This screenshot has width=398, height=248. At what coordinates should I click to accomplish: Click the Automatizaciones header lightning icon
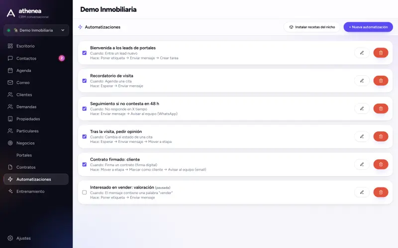(x=80, y=27)
